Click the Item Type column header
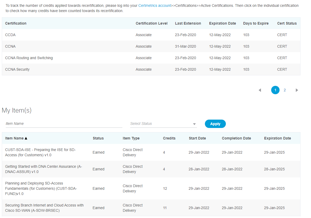311x218 pixels. tap(131, 138)
